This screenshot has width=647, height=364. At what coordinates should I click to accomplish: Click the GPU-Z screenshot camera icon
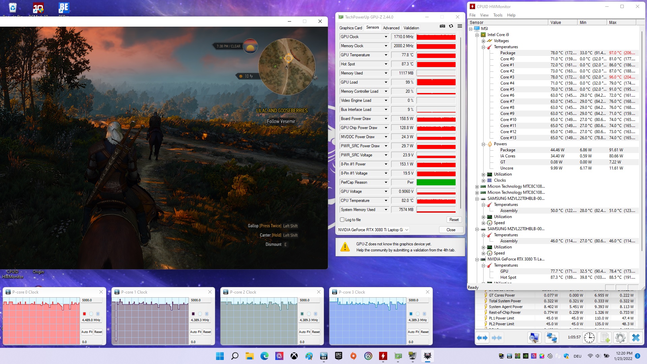tap(442, 26)
